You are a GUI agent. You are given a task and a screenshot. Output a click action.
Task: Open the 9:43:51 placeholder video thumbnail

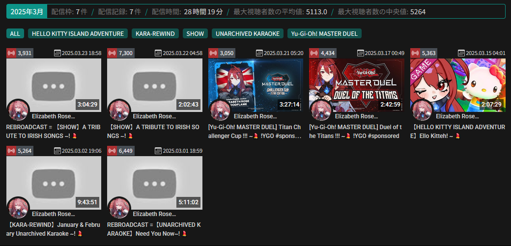[x=54, y=183]
